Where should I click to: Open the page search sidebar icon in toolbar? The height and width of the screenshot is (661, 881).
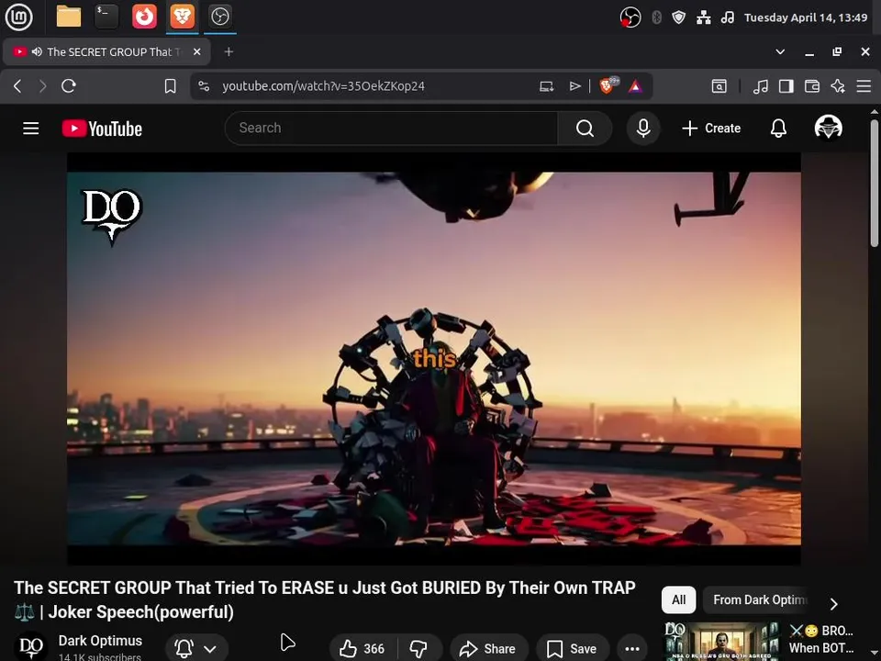(719, 86)
